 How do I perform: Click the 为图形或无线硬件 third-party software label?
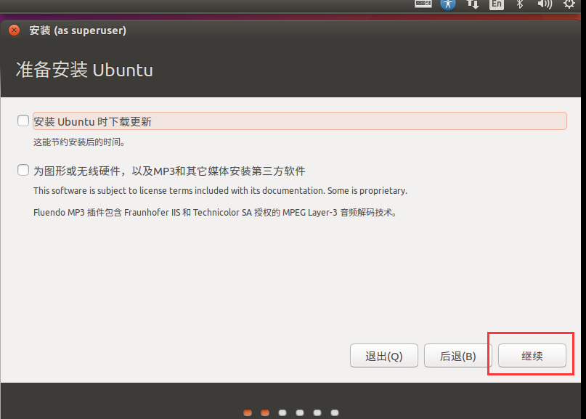point(169,171)
